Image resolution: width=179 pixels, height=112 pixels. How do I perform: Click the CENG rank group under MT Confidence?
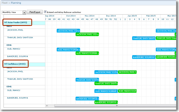(x=9, y=86)
